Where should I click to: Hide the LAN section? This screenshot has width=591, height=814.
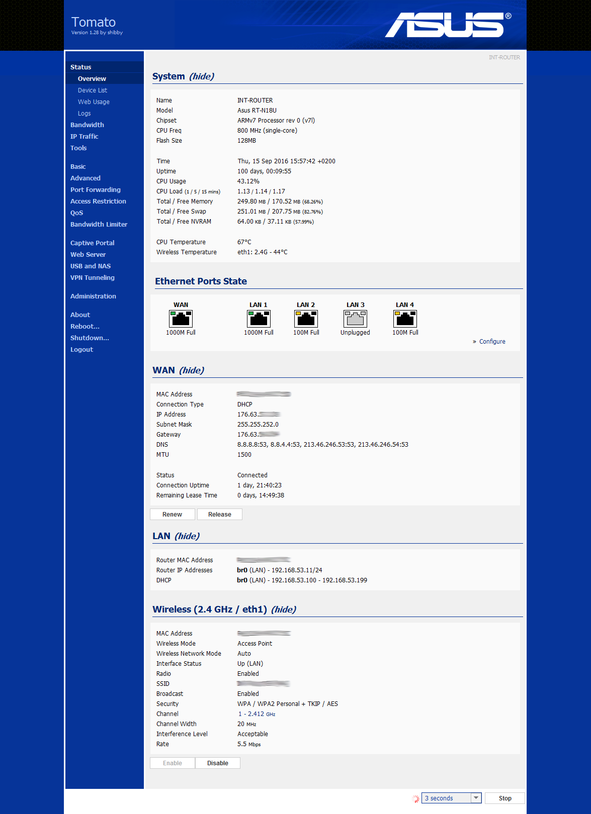pyautogui.click(x=187, y=536)
